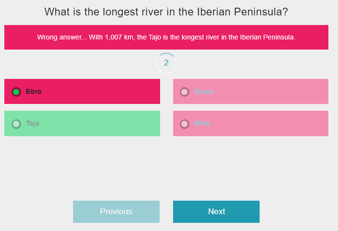Click the 1,007 km text in feedback

(x=120, y=38)
